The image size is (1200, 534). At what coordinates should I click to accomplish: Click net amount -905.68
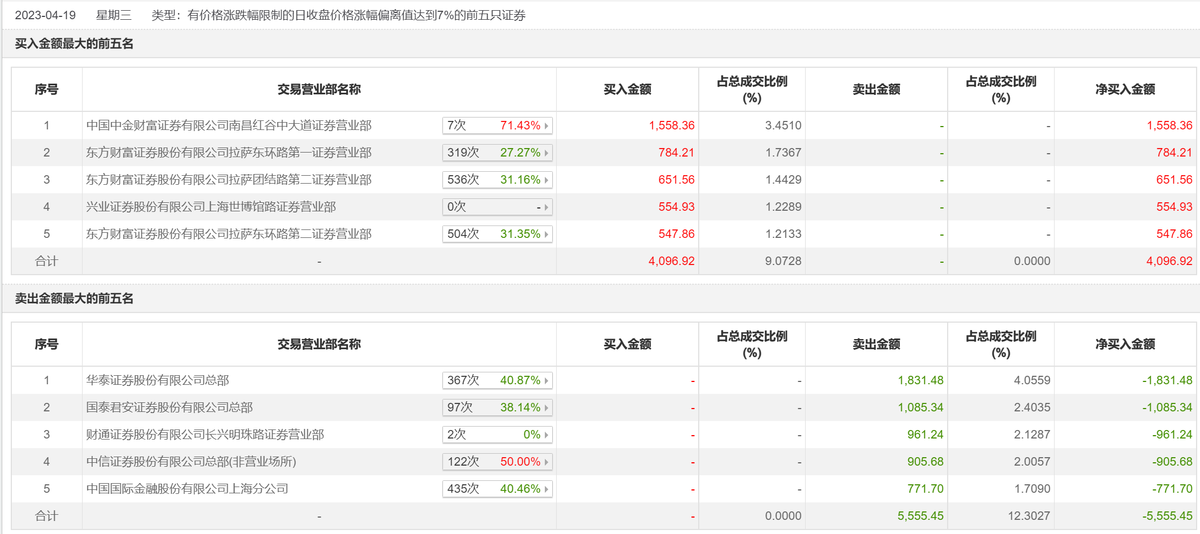(x=1172, y=462)
